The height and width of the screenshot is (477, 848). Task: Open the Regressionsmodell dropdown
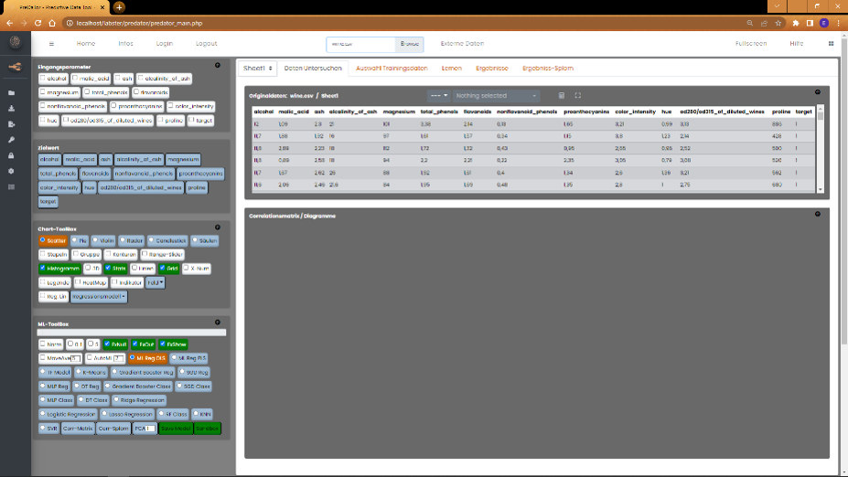99,296
